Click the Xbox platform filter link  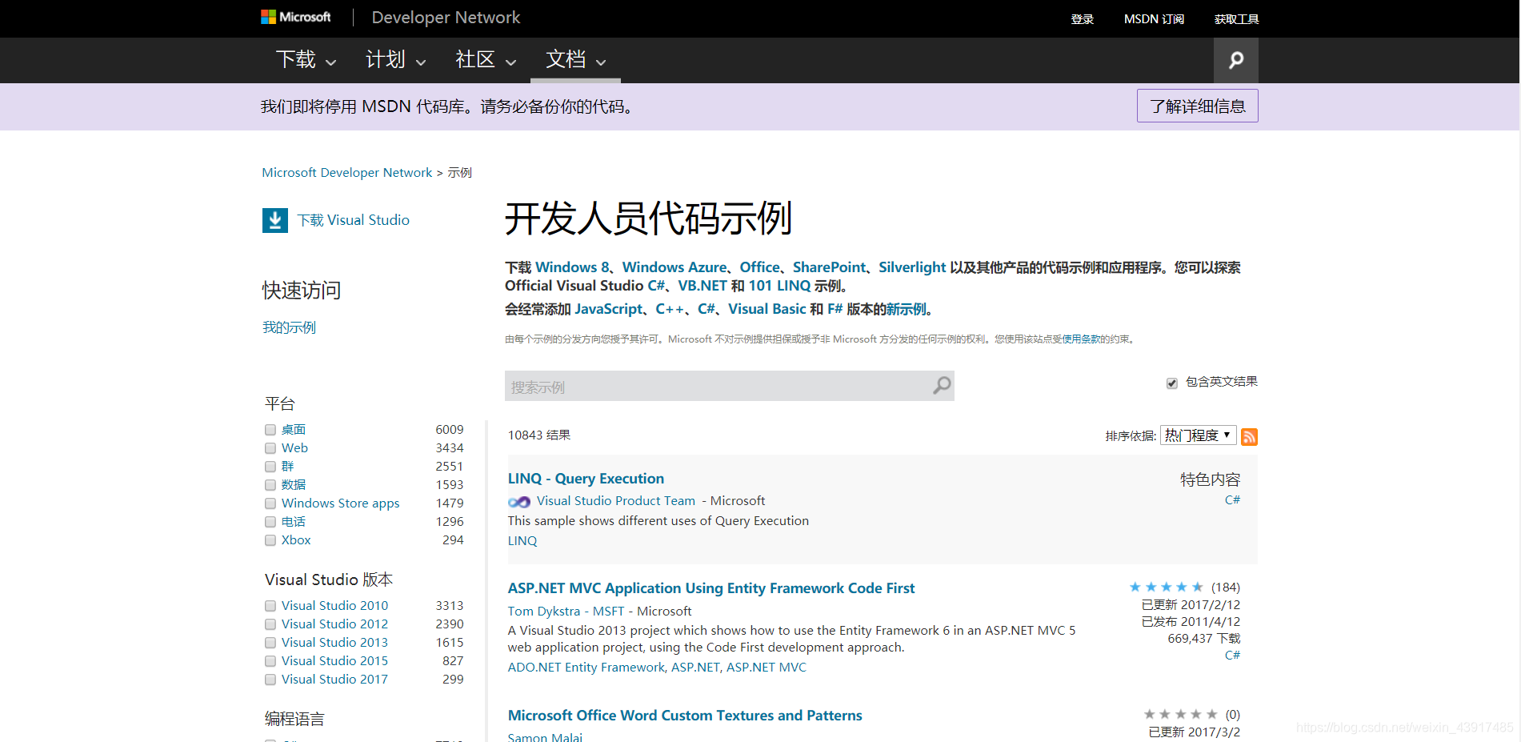pyautogui.click(x=296, y=540)
